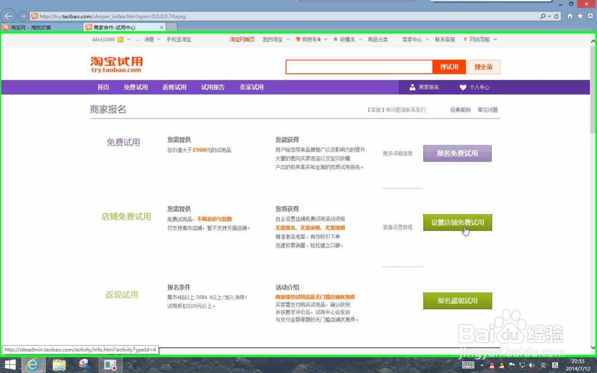597x373 pixels.
Task: Go forward with the browser forward arrow
Action: tap(23, 16)
